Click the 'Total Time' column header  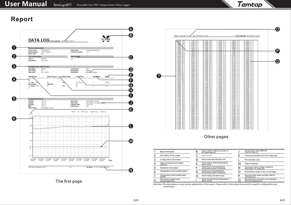(80, 76)
